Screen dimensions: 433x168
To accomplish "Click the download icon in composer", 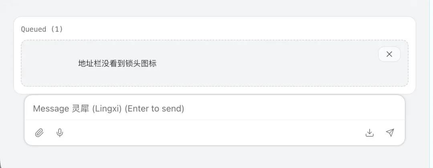I will click(x=370, y=133).
